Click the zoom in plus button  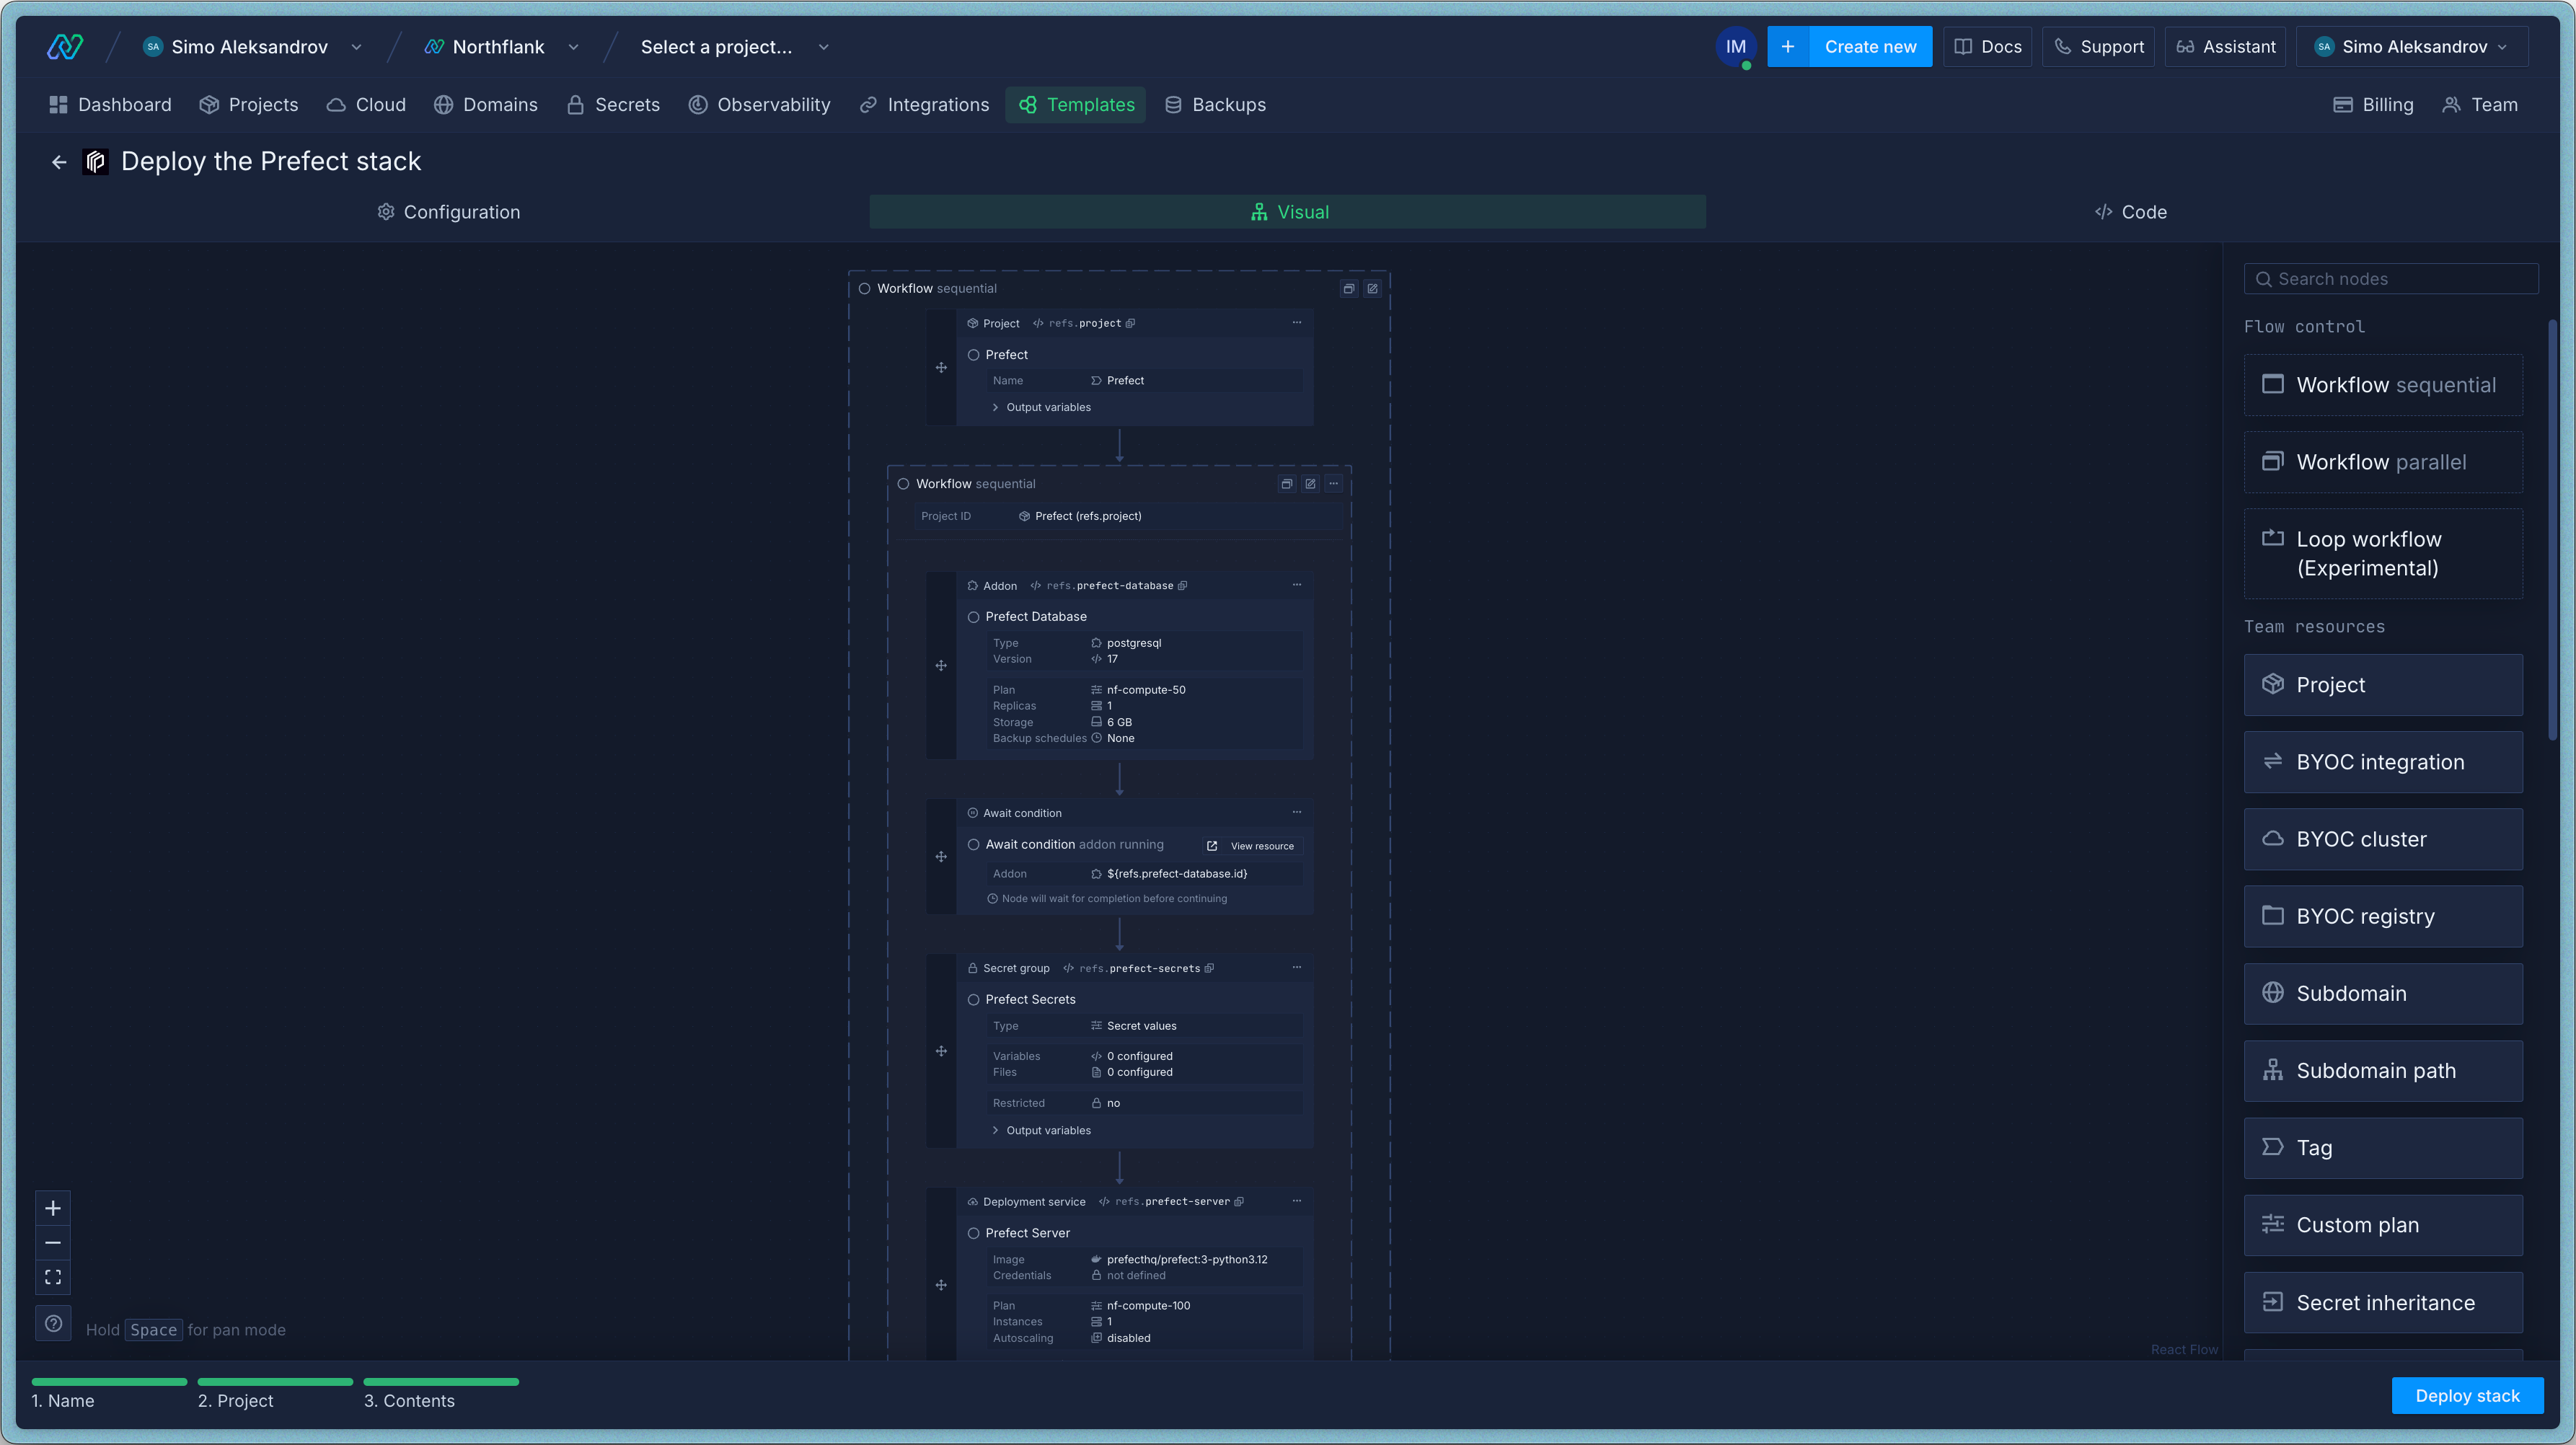[x=53, y=1208]
